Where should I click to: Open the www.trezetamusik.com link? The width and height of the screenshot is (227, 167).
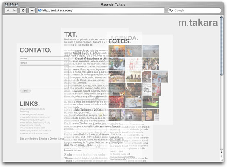(32, 128)
